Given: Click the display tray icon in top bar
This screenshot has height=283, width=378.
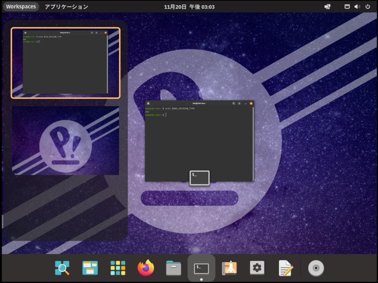Looking at the screenshot, I should tap(328, 7).
